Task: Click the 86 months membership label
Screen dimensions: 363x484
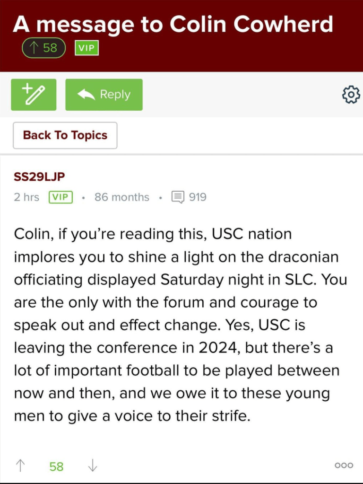Action: [x=121, y=197]
